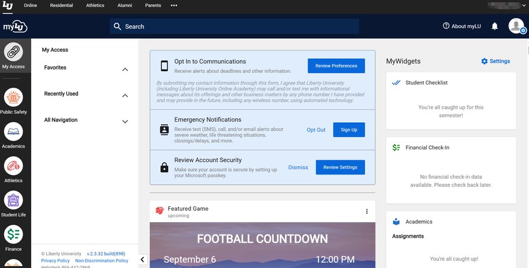Open the Academics book icon in sidebar
The image size is (529, 268).
point(14,132)
